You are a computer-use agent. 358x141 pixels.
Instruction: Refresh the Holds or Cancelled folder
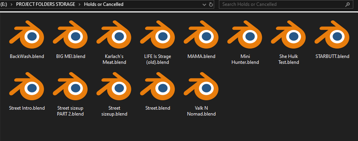(x=211, y=4)
